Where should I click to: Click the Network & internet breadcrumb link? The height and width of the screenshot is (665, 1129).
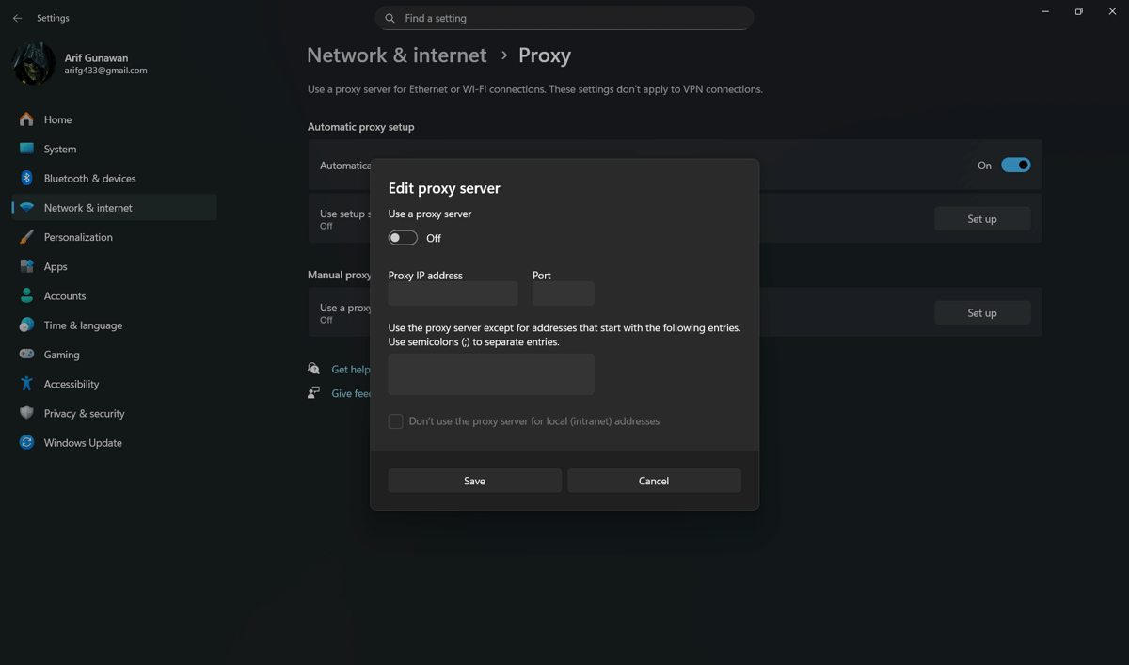click(x=397, y=55)
